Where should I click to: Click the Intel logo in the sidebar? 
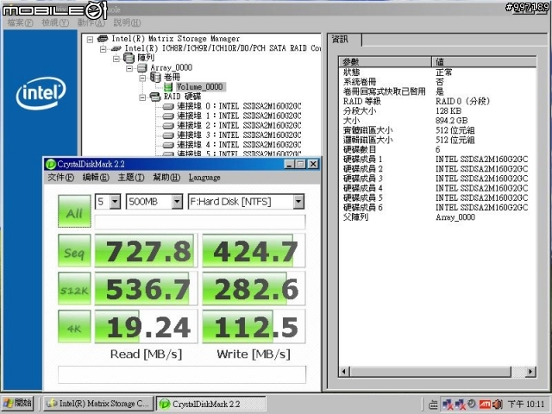(41, 93)
